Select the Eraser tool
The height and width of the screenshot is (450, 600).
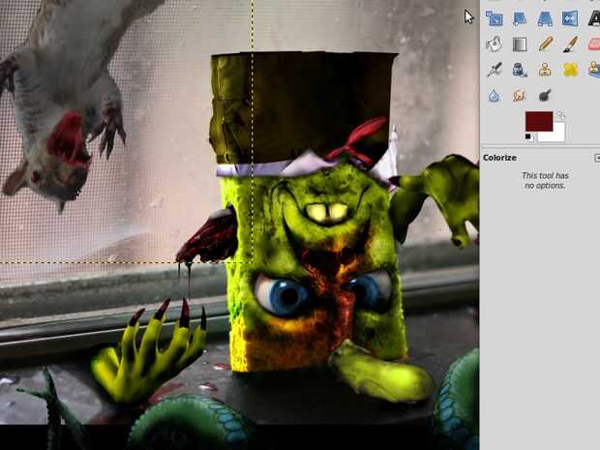pyautogui.click(x=594, y=44)
